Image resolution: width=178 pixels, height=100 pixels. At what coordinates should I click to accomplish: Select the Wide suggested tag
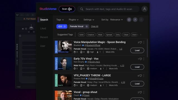coord(100,35)
